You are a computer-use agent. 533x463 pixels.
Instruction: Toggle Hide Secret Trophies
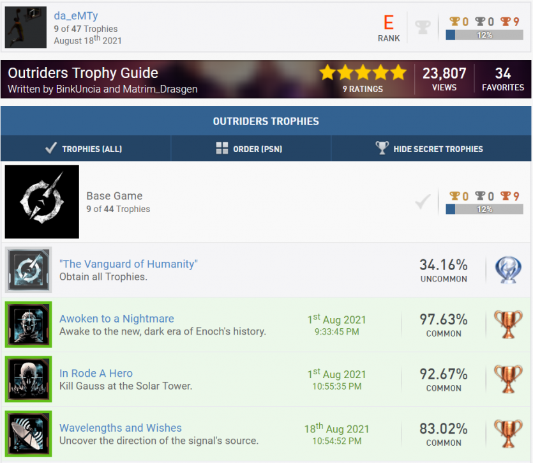pyautogui.click(x=429, y=149)
